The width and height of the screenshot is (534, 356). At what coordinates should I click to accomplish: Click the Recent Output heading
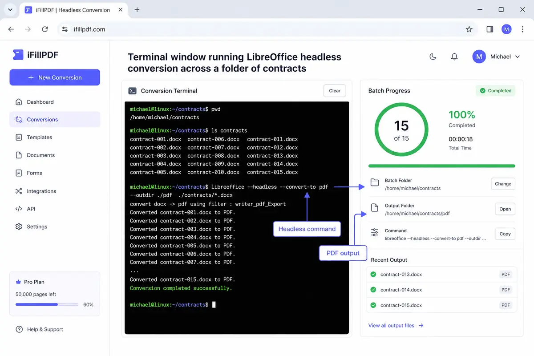pyautogui.click(x=389, y=260)
